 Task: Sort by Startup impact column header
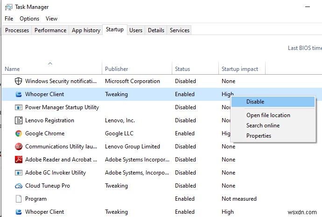tap(240, 69)
